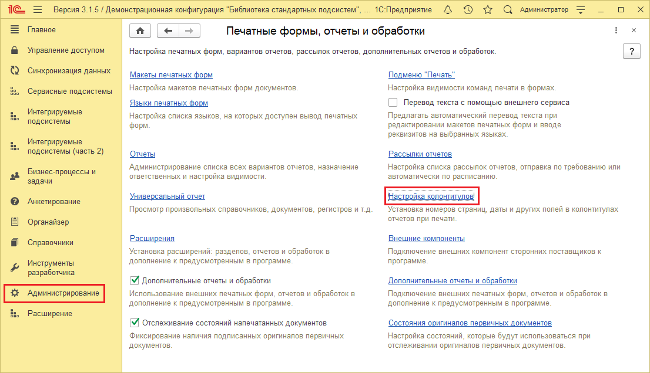Image resolution: width=650 pixels, height=373 pixels.
Task: Click the wrench icon for Инструменты разработчика
Action: coord(15,267)
